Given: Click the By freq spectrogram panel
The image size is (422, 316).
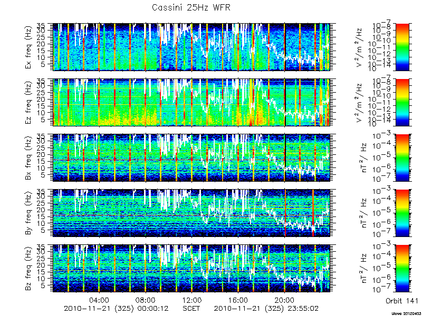Looking at the screenshot, I should [x=191, y=213].
